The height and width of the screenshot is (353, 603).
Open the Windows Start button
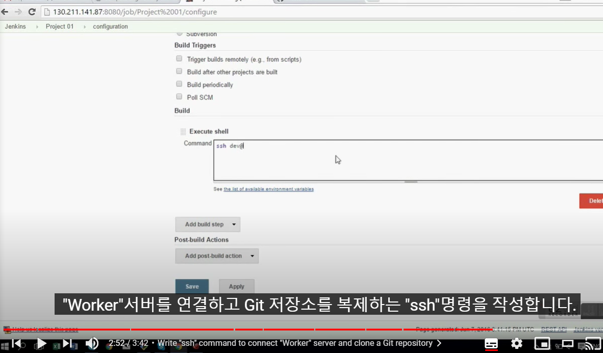pos(5,346)
